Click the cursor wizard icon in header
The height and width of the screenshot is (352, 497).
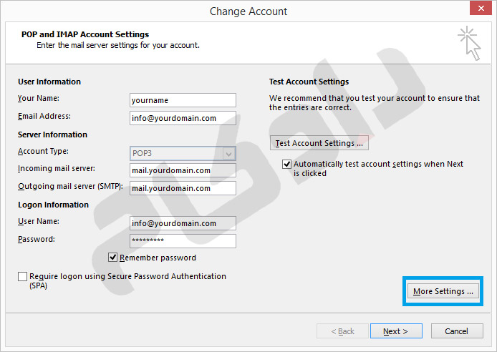point(469,43)
